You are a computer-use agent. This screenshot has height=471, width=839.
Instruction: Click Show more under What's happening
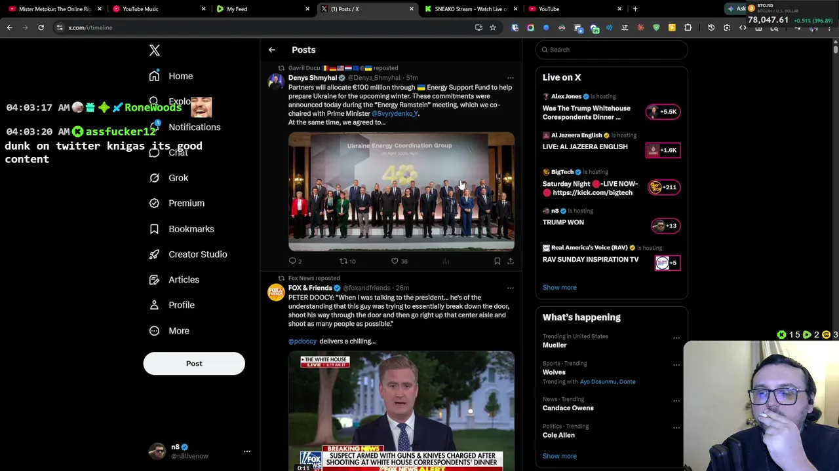[x=559, y=456]
